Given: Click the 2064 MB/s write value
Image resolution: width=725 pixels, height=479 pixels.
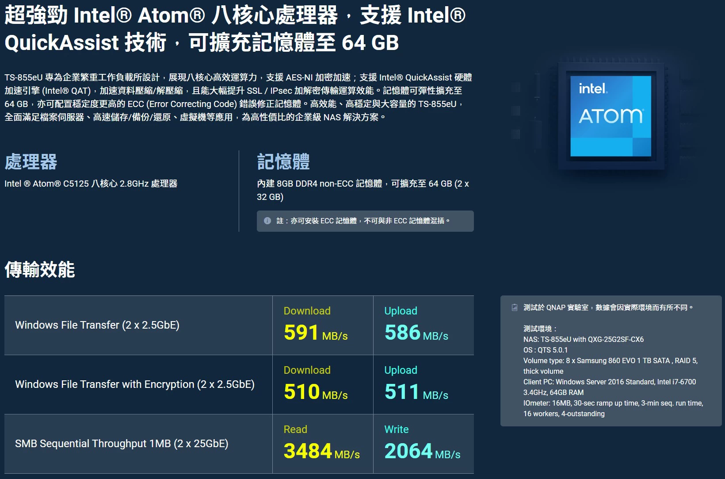Looking at the screenshot, I should click(423, 451).
